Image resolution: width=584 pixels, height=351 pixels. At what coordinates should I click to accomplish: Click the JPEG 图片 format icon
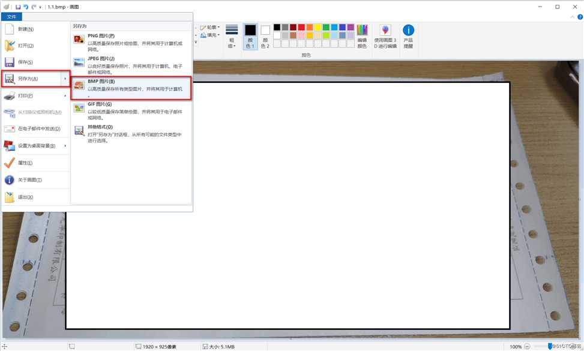(79, 62)
